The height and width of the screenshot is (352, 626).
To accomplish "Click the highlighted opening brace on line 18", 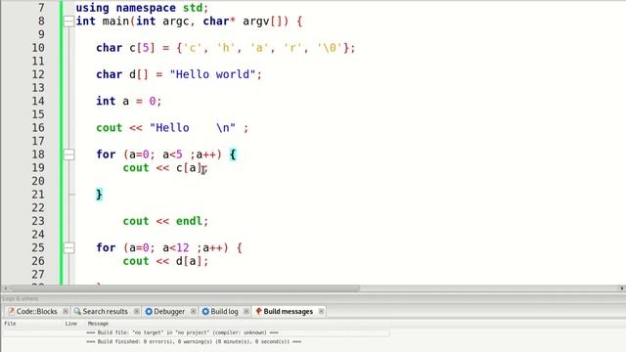I will 233,154.
